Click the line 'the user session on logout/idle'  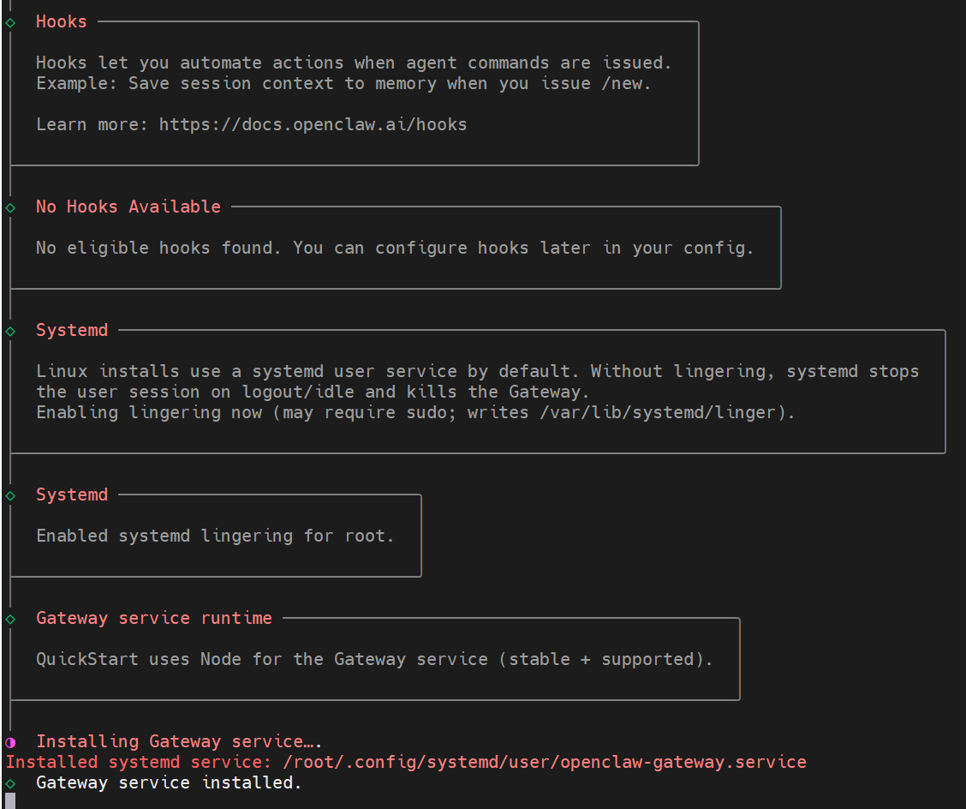point(313,392)
